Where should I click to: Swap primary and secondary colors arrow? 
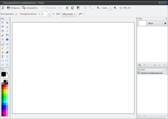coord(7,73)
